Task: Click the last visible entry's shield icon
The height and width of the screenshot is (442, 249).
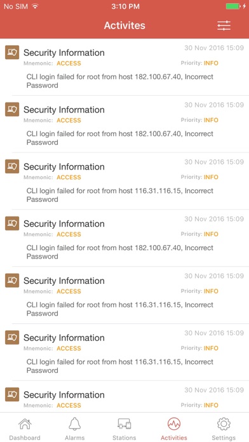Action: click(12, 394)
